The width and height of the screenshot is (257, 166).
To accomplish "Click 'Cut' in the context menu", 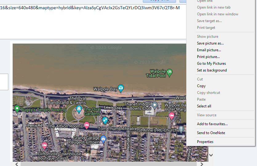I will click(x=200, y=79).
